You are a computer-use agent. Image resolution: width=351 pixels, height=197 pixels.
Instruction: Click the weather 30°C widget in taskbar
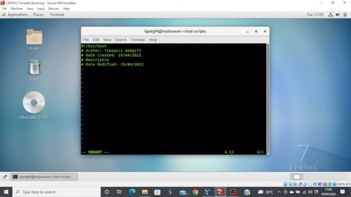coord(265,192)
